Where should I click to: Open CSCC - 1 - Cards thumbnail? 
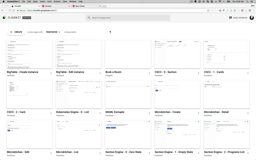[226, 54]
